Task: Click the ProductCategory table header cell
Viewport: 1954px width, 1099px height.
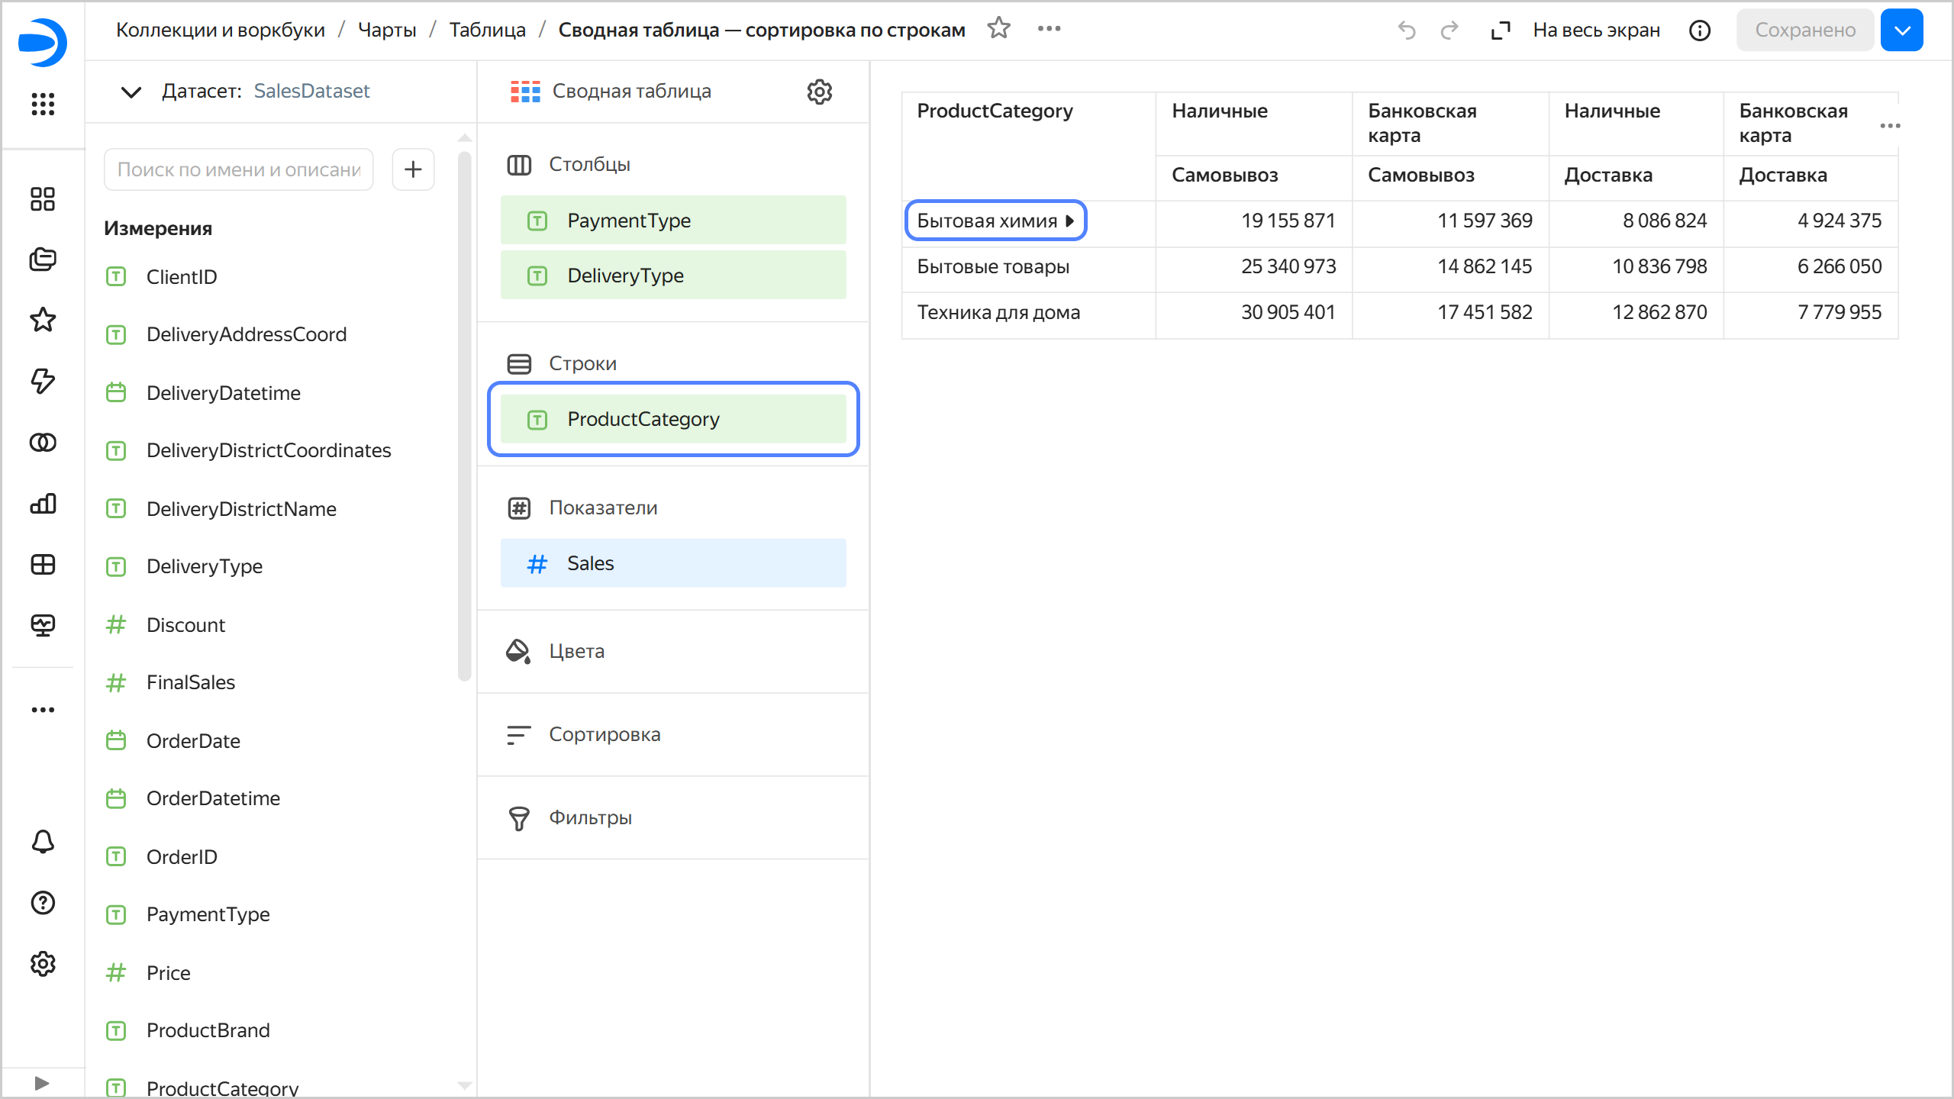Action: pos(1028,147)
